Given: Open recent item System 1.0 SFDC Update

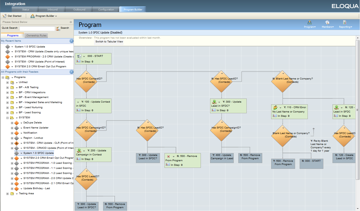Looking at the screenshot, I should [x=30, y=47].
